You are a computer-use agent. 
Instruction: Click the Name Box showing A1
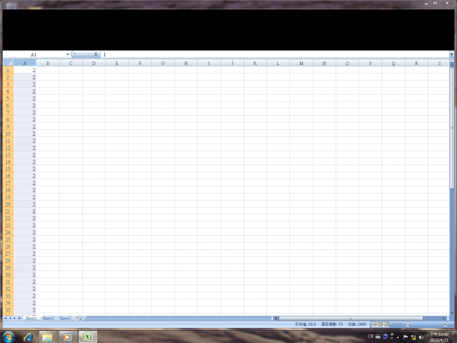click(x=34, y=54)
